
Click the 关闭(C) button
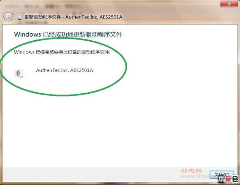coord(222,175)
